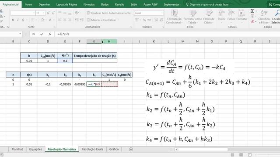Open the Alinhamento group dialog launcher
Screen dimensions: 280x157
131,27
